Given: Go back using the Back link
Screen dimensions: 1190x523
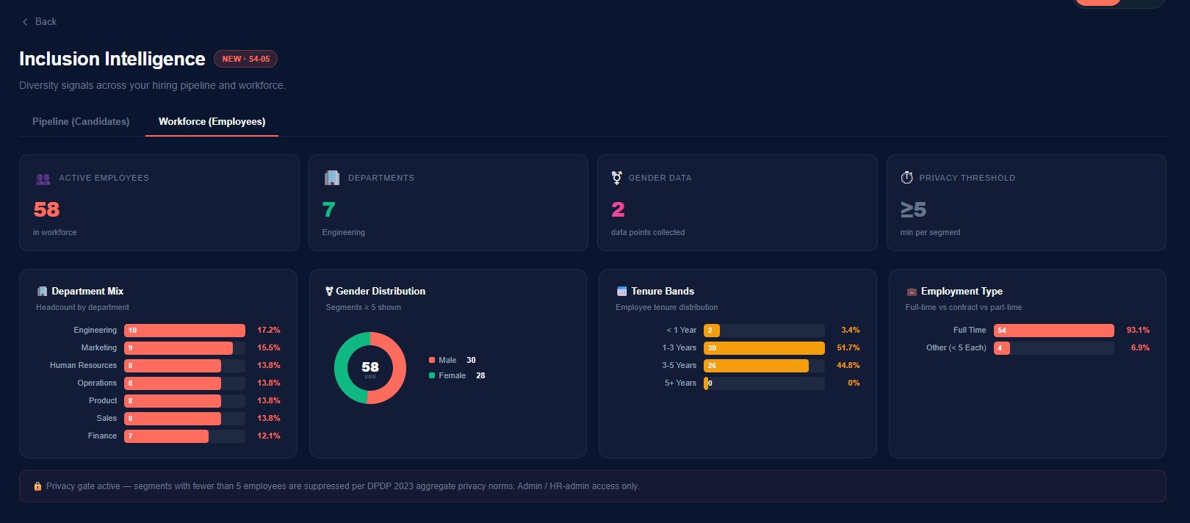Looking at the screenshot, I should 39,21.
